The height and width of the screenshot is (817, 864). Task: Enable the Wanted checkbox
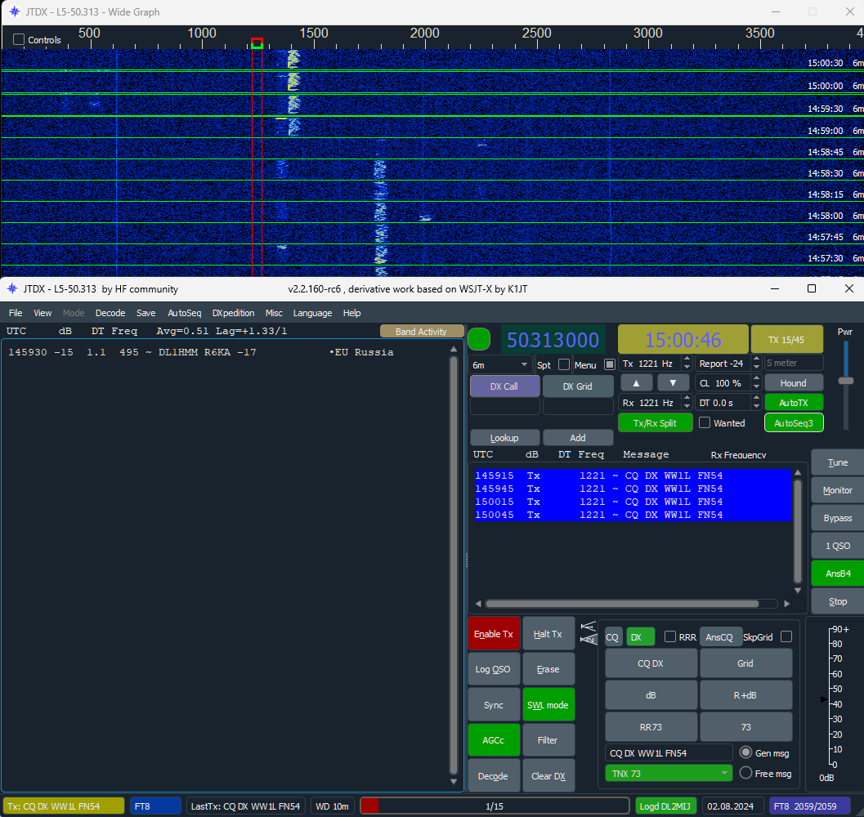705,423
